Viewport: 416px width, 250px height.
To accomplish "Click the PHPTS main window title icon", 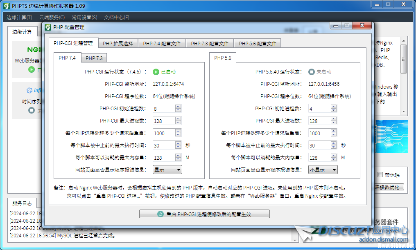I will [6, 6].
